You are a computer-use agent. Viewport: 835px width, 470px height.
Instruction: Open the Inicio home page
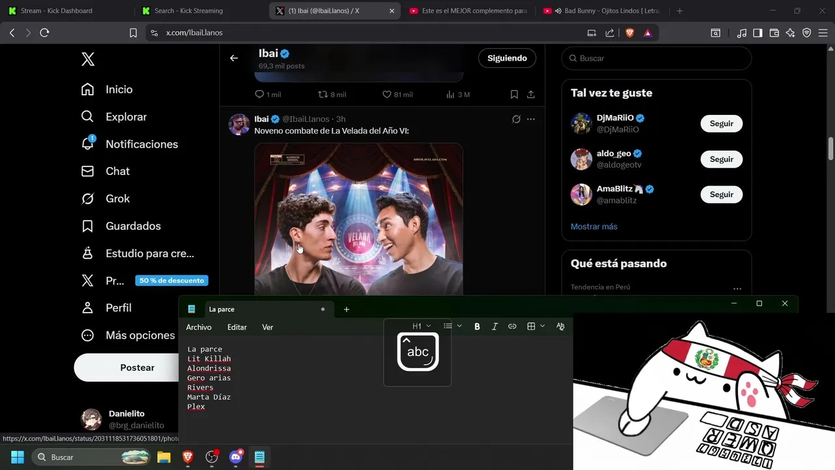(107, 89)
